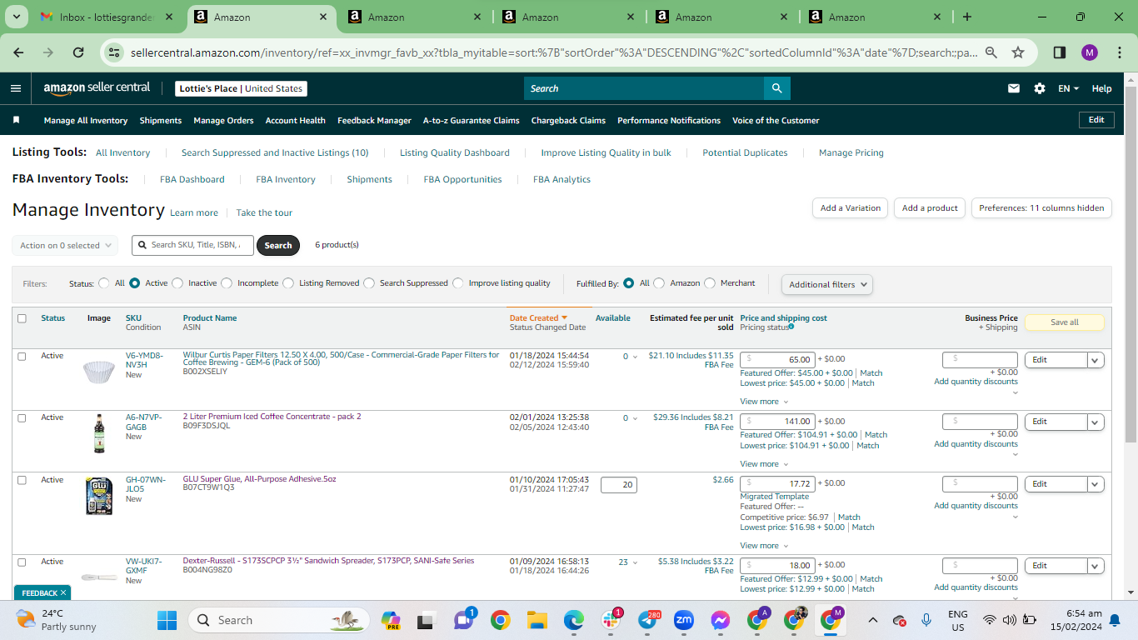
Task: Select the All status radio button
Action: [x=104, y=283]
